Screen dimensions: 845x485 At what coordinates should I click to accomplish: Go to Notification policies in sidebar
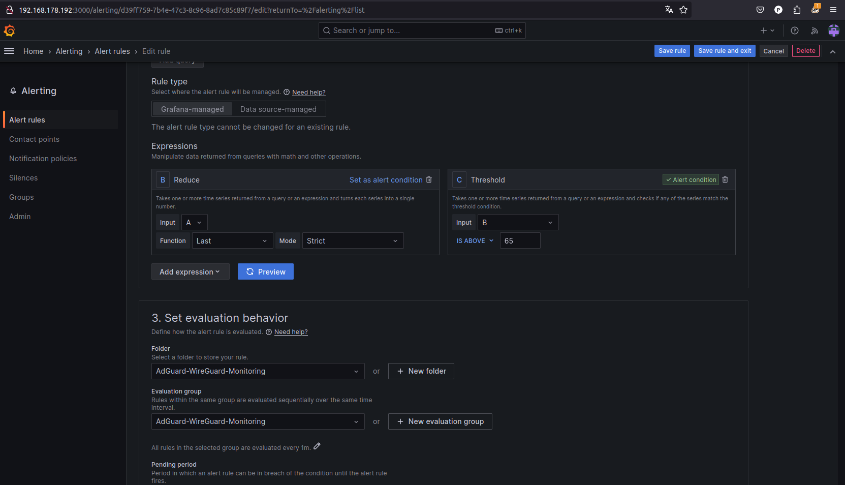click(43, 159)
